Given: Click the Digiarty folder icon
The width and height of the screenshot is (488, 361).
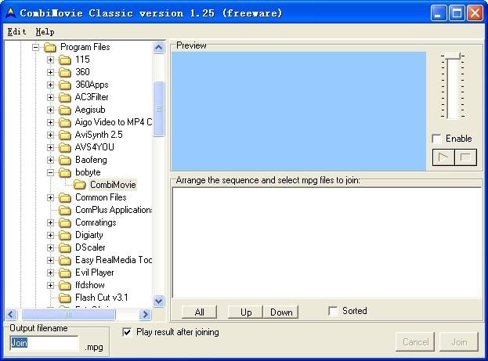Looking at the screenshot, I should pos(65,235).
